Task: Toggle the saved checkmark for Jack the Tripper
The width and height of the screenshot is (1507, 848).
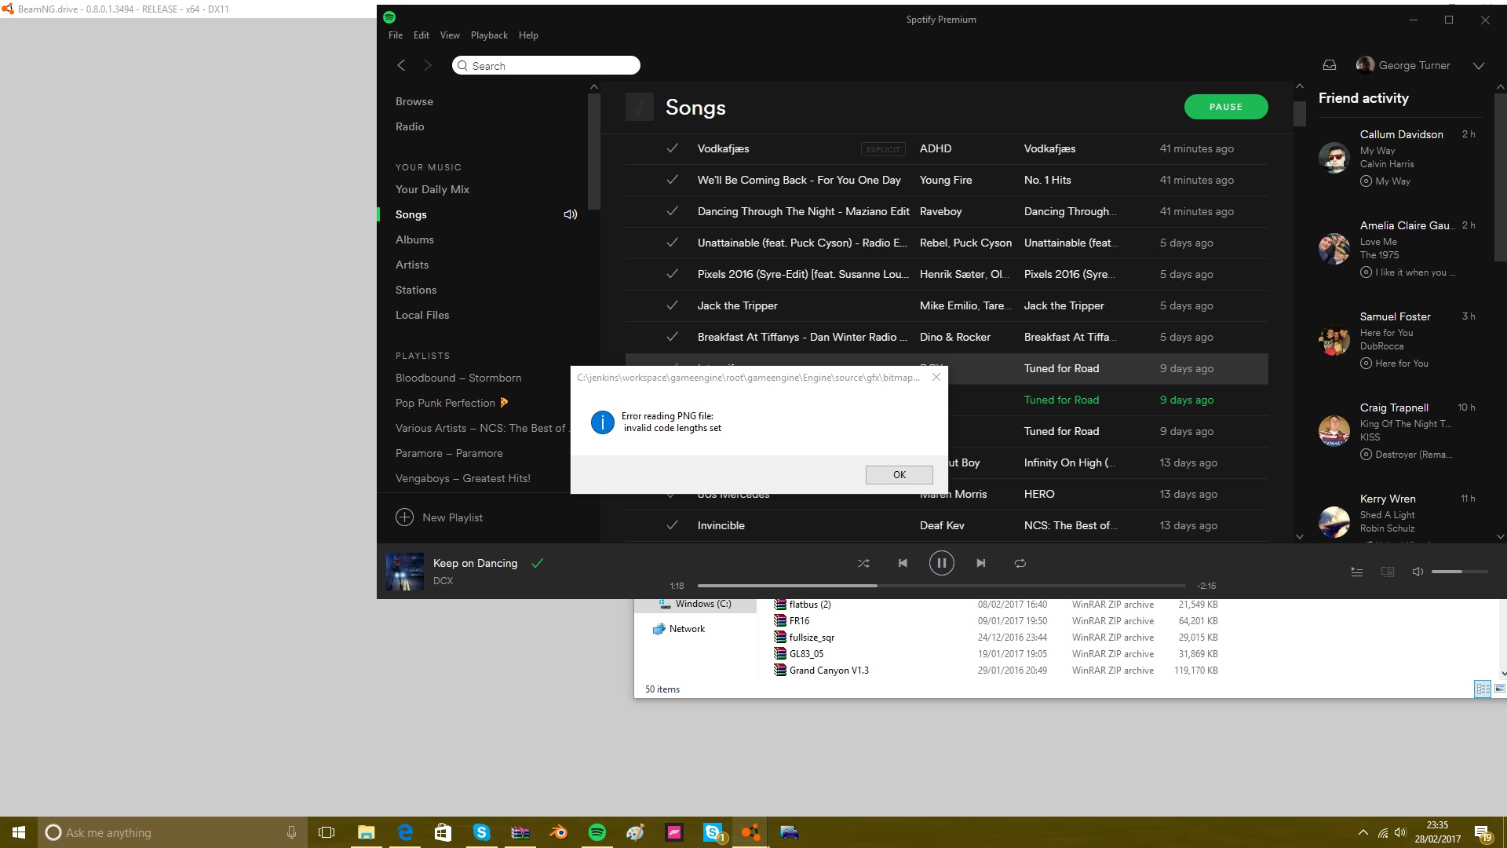Action: (672, 305)
